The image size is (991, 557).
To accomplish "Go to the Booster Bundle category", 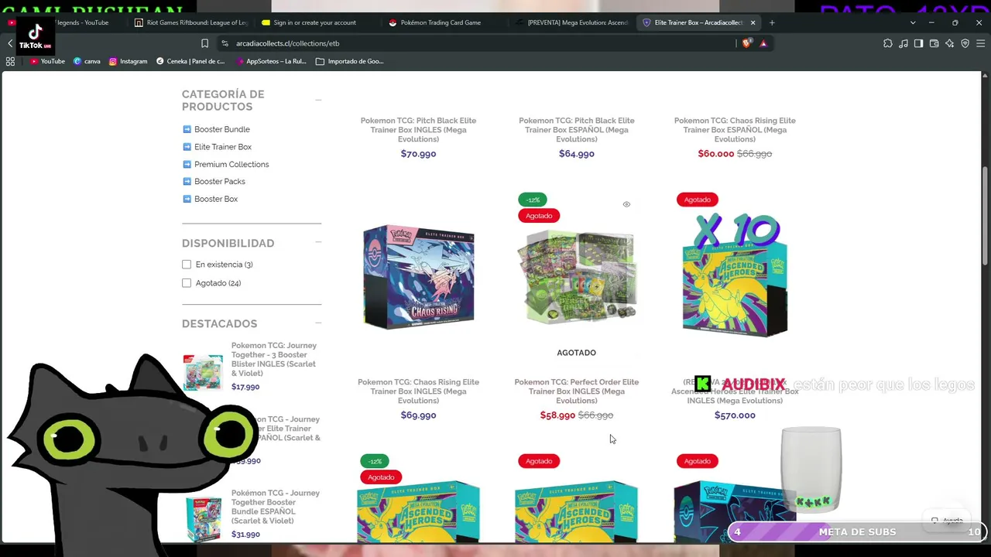I will click(222, 129).
